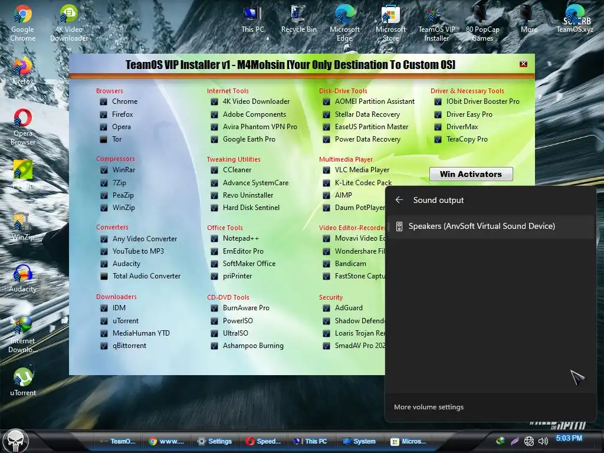Switch to Chrome www taskbar item
This screenshot has height=453, width=604.
tap(166, 441)
